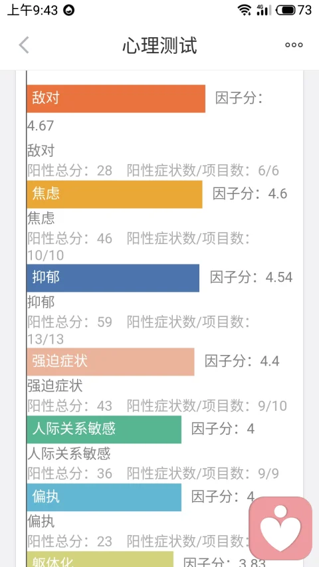Open the three-dot more options menu
The image size is (319, 567).
coord(294,45)
